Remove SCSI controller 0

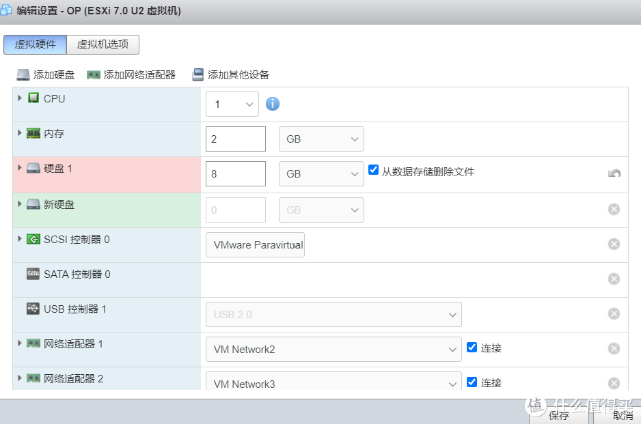[614, 244]
